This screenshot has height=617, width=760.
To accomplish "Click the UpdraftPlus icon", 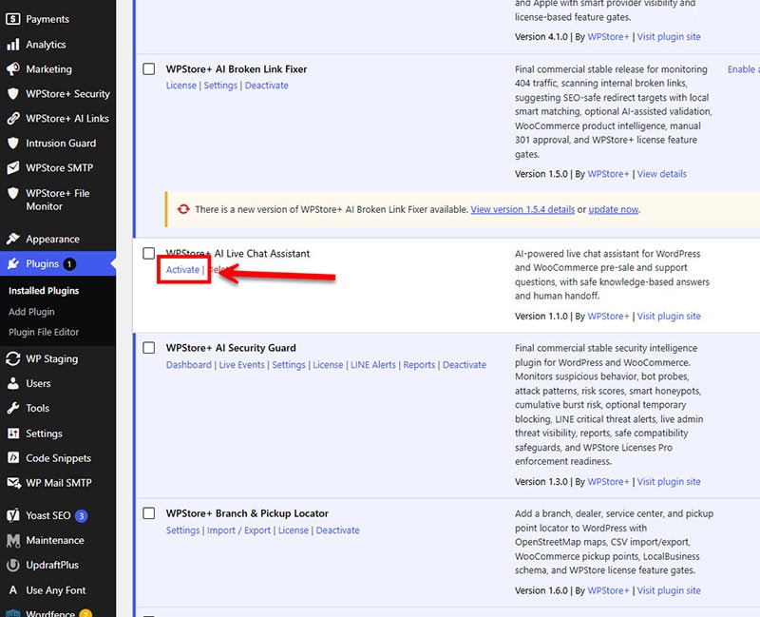I will pos(13,565).
